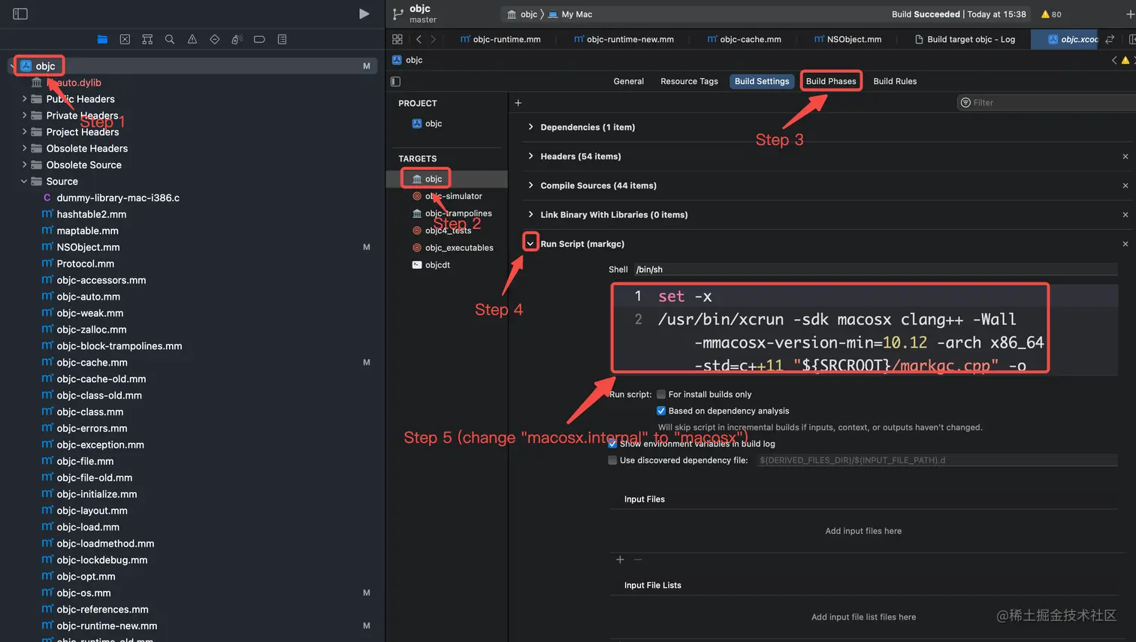The height and width of the screenshot is (642, 1136).
Task: Go back with the left chevron
Action: [418, 39]
